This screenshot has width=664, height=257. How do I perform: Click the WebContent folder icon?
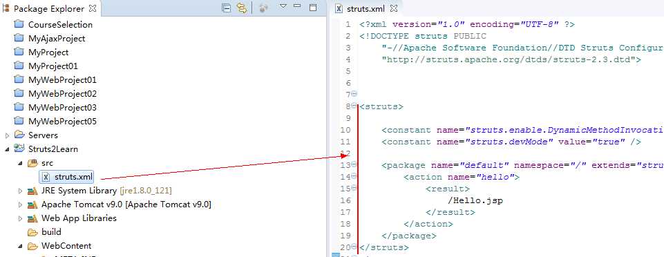coord(32,245)
